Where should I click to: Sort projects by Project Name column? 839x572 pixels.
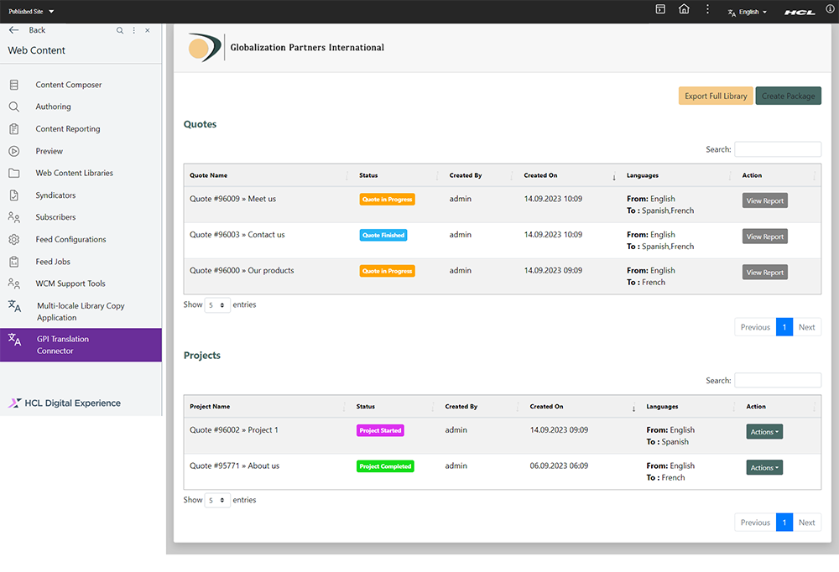(x=267, y=407)
